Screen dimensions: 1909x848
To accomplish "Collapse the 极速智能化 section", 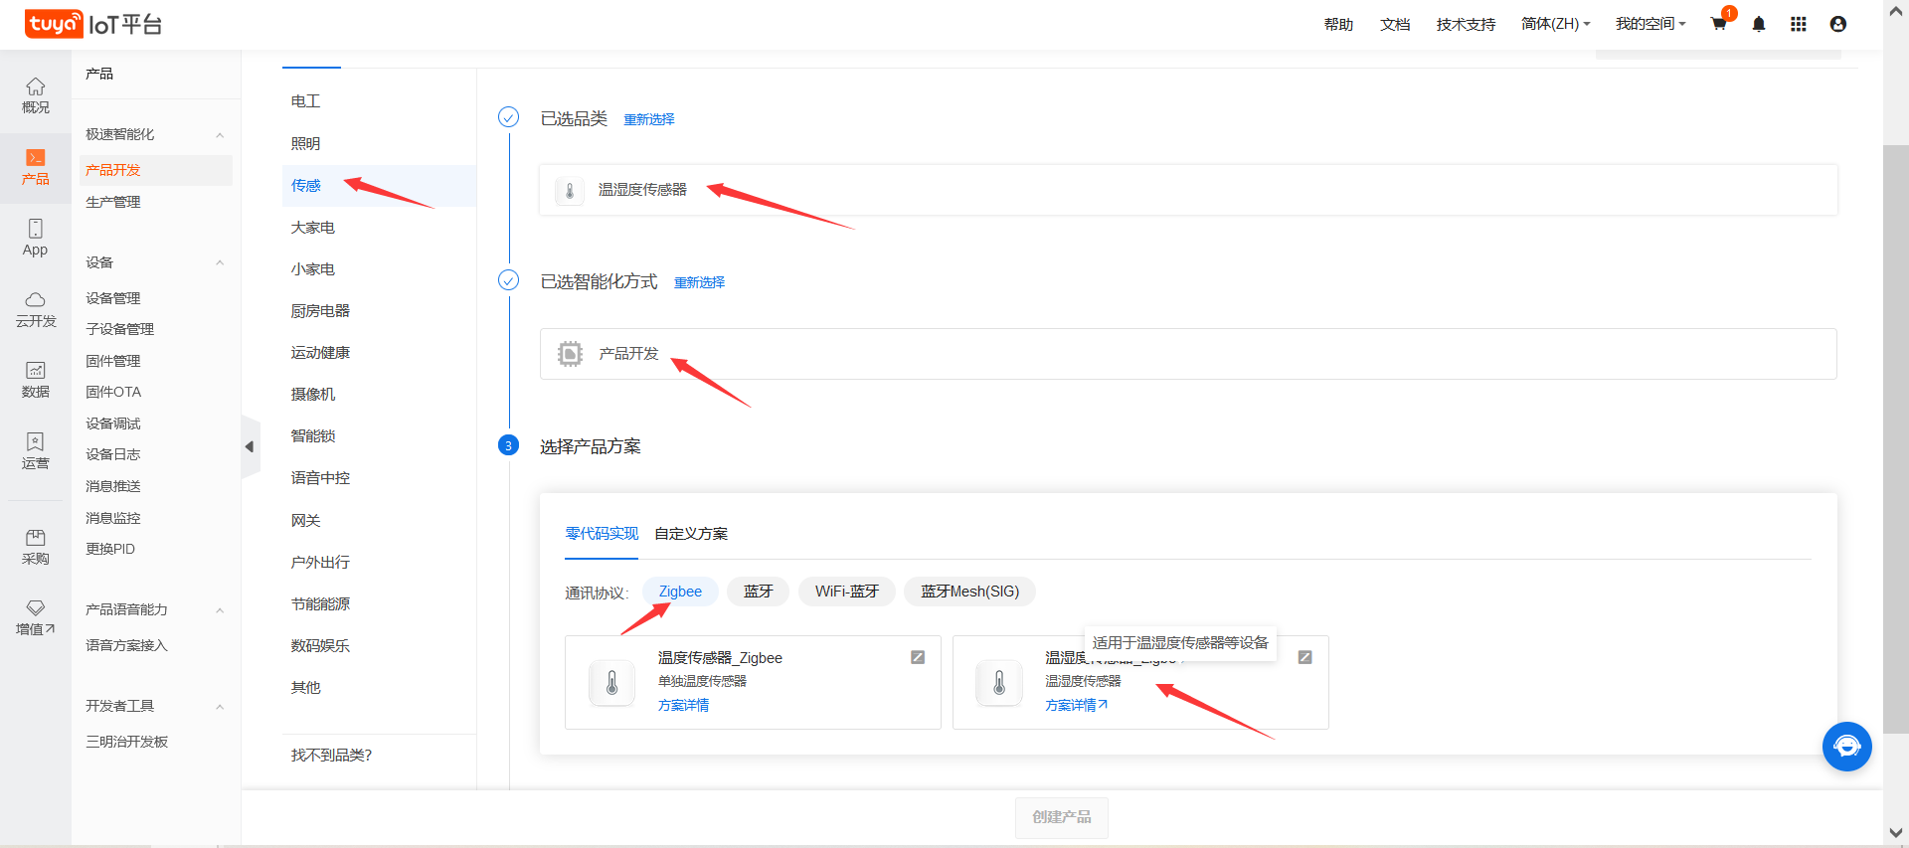I will (x=220, y=135).
